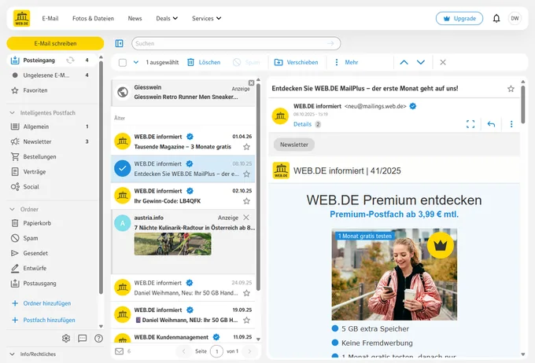The width and height of the screenshot is (535, 363).
Task: Open selection options dropdown arrow
Action: point(136,62)
